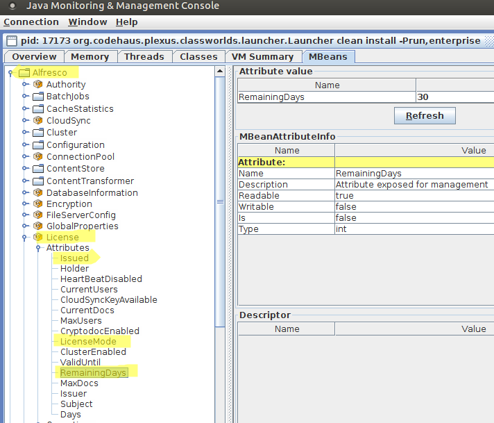Select the CryptodocEnabled attribute
494x423 pixels.
[100, 331]
